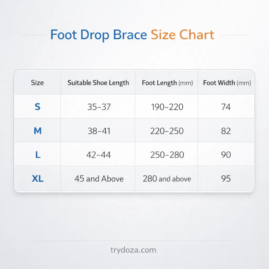
Task: Select the Suitable Shoe Length header
Action: (x=98, y=83)
